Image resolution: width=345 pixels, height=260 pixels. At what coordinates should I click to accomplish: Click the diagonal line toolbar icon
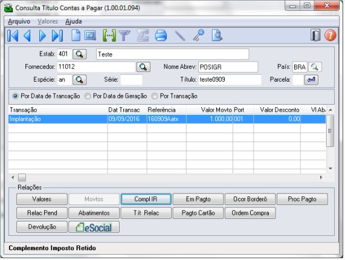(x=180, y=36)
